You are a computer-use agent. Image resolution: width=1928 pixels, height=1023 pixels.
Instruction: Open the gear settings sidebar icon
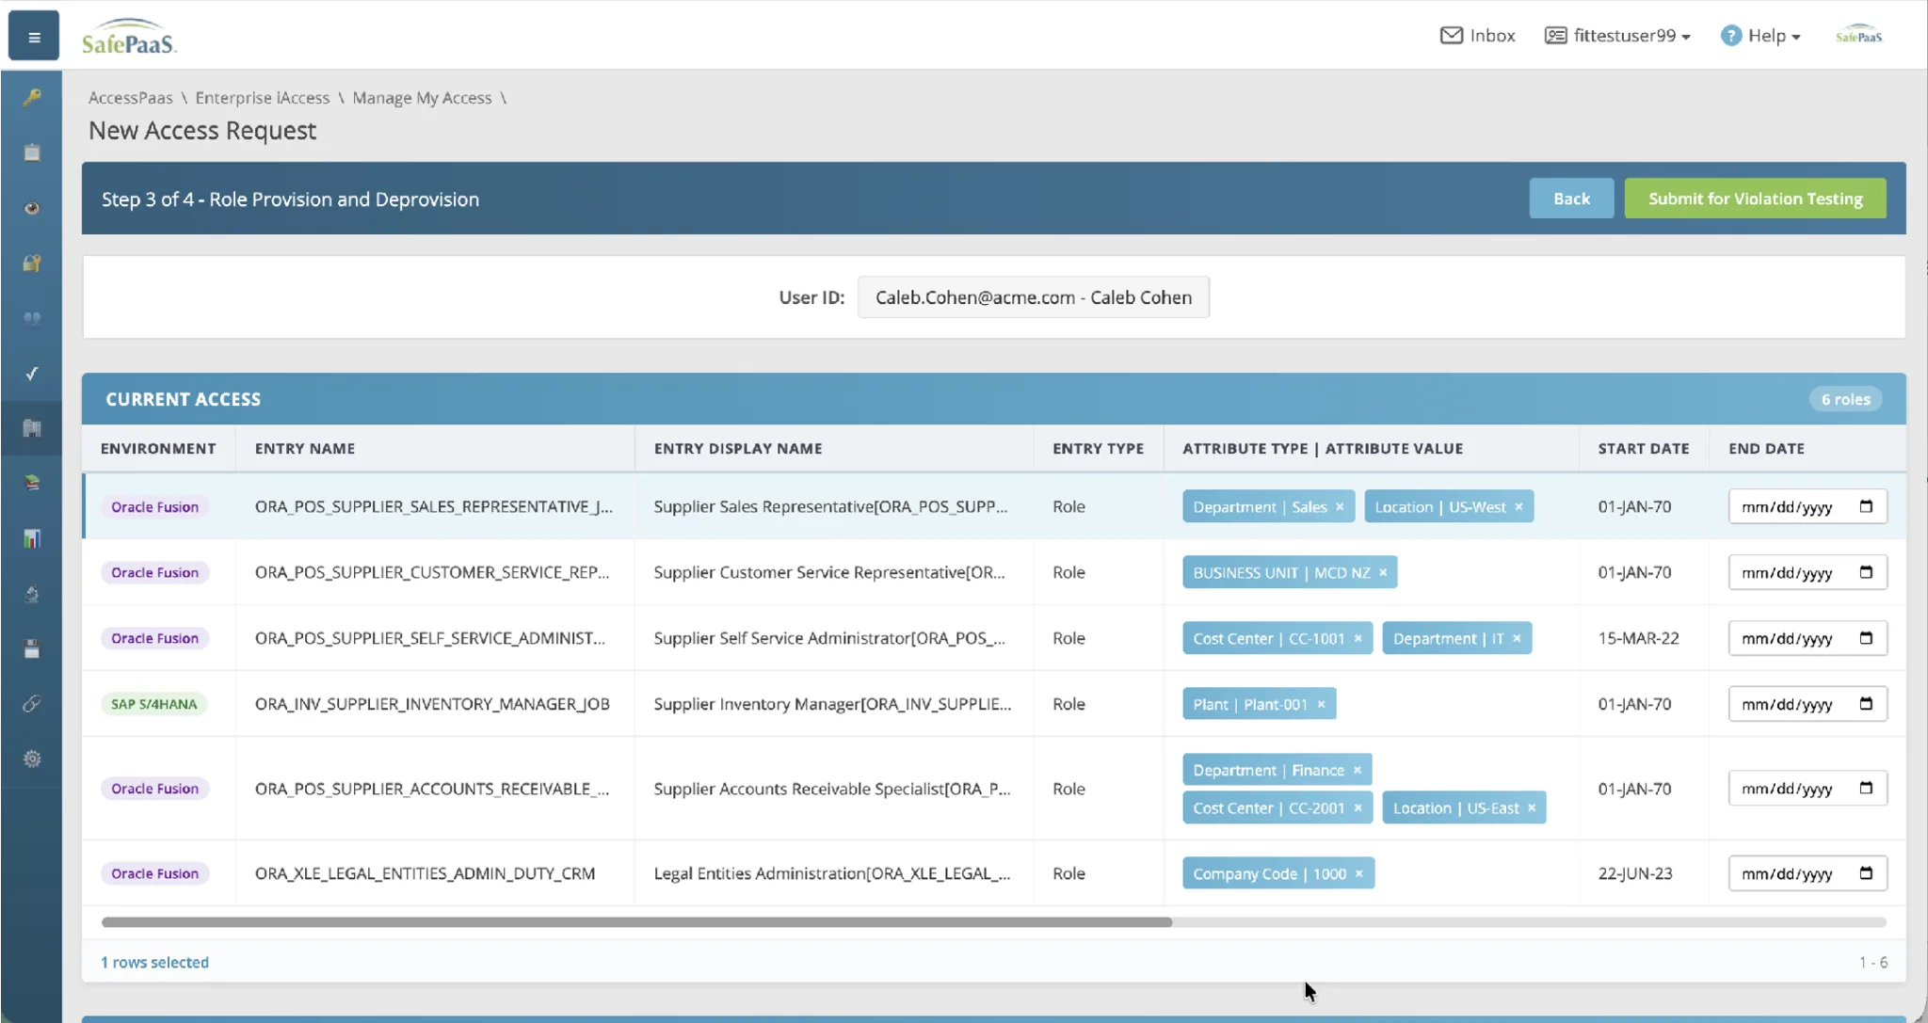tap(32, 759)
